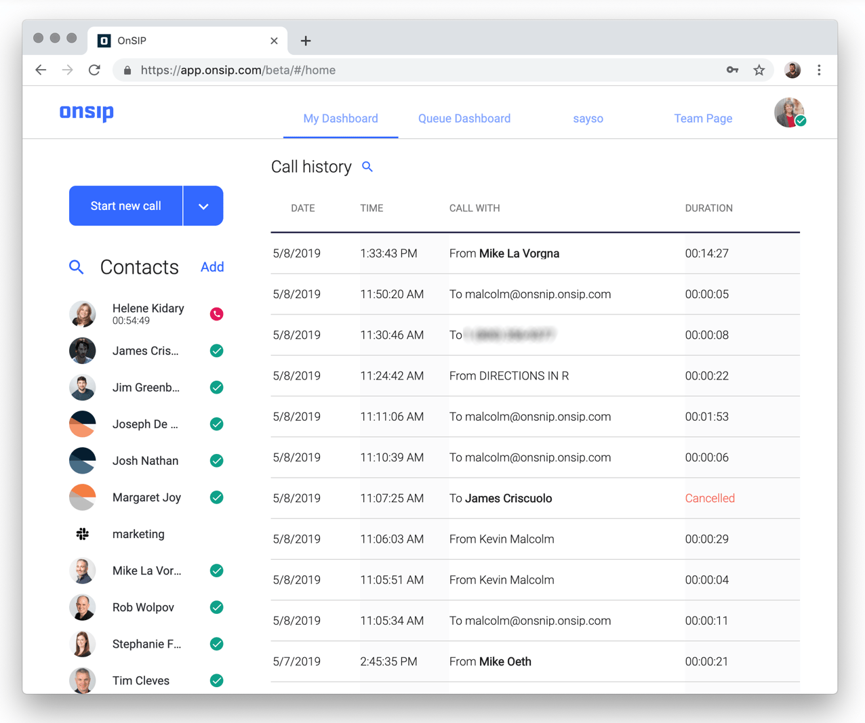Viewport: 865px width, 723px height.
Task: Open the Team Page tab
Action: [x=702, y=119]
